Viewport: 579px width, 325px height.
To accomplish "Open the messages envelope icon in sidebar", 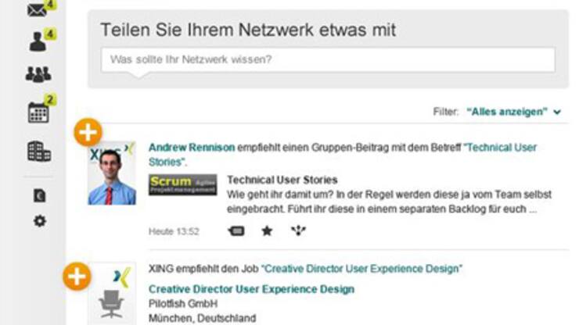I will 37,9.
